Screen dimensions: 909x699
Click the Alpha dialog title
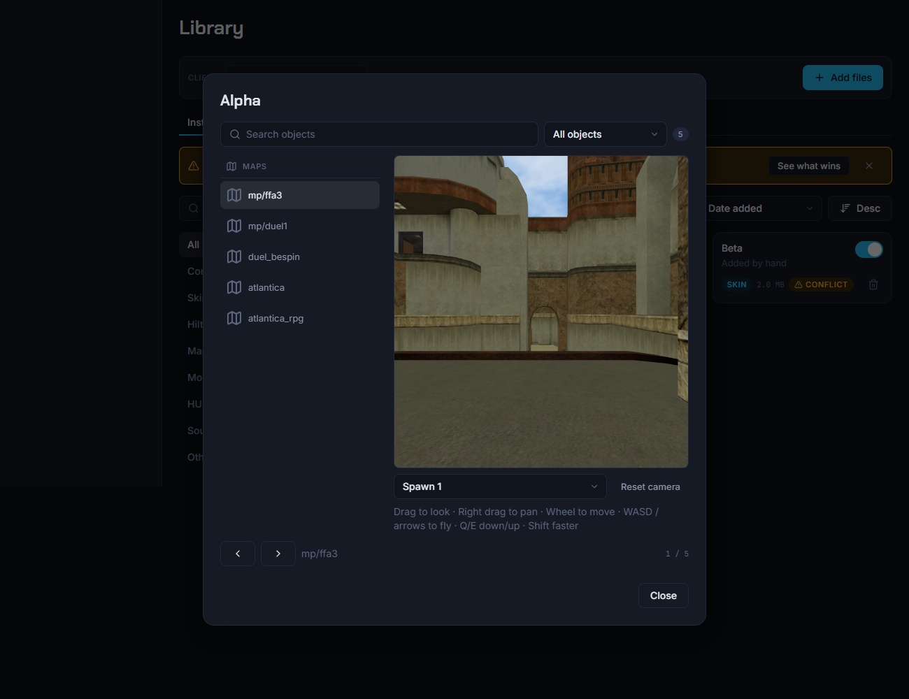pyautogui.click(x=241, y=100)
